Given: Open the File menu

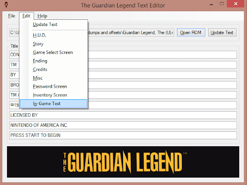Looking at the screenshot, I should [12, 16].
